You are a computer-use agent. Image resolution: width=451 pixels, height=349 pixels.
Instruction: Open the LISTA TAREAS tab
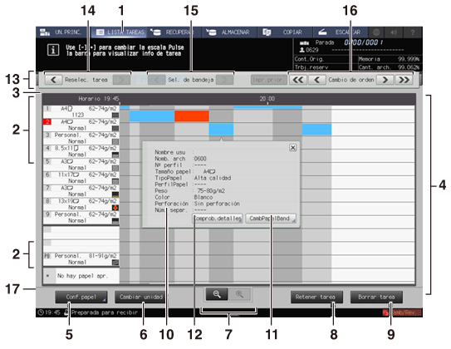[120, 32]
